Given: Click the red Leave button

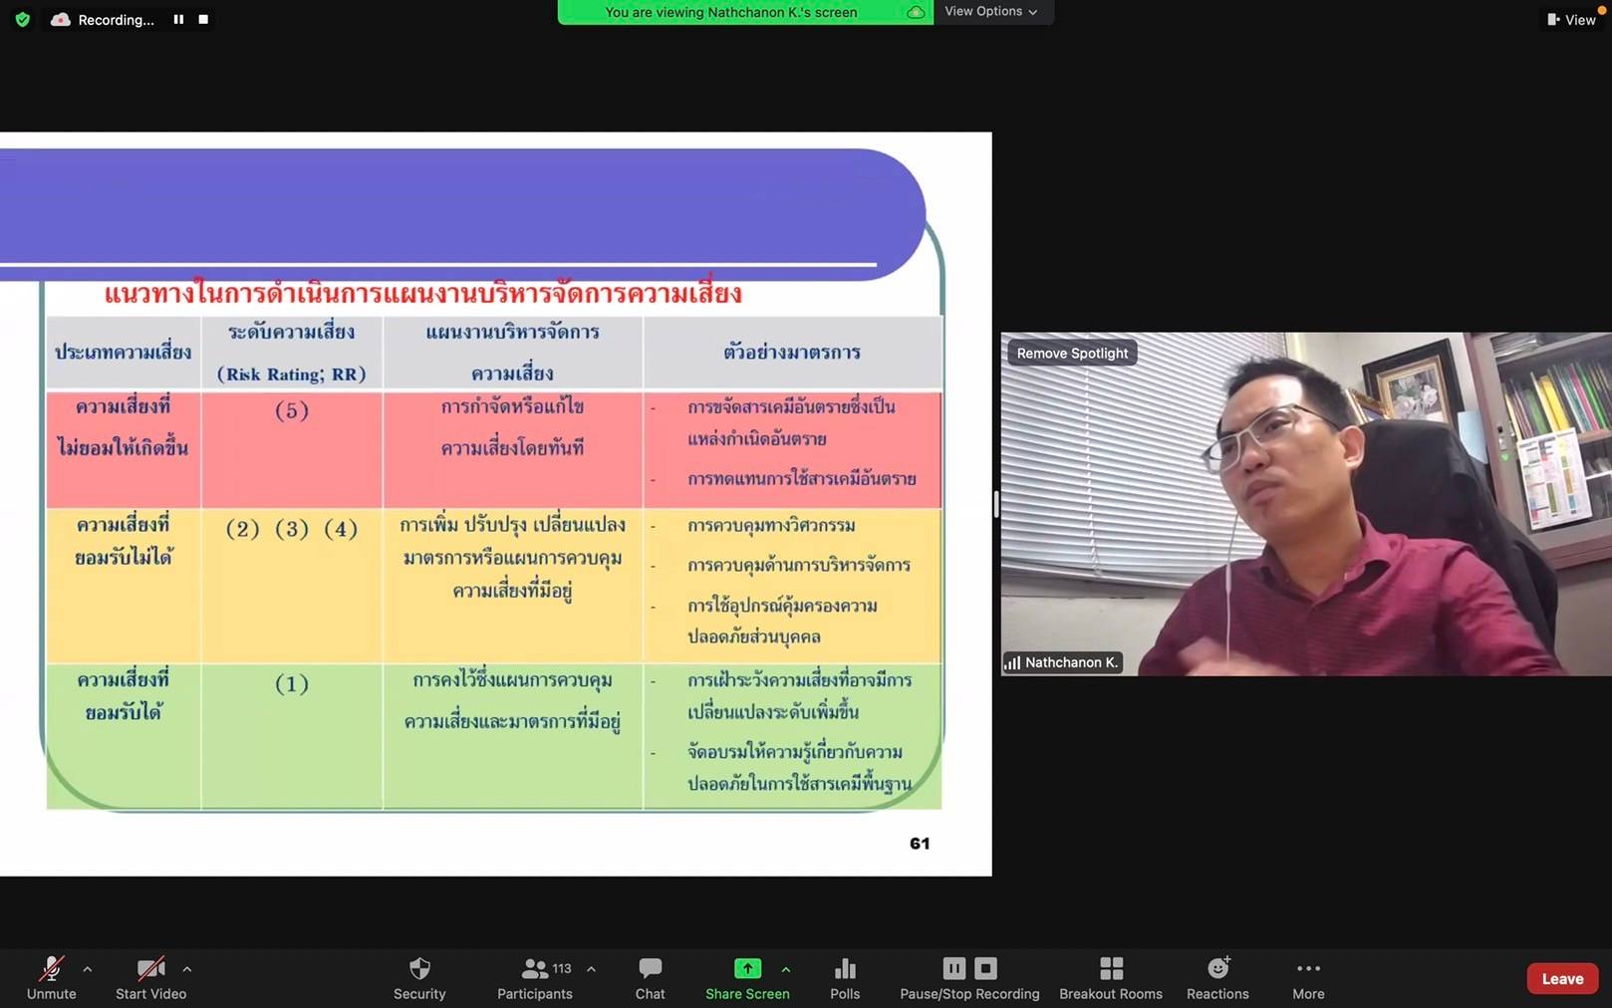Looking at the screenshot, I should pyautogui.click(x=1561, y=978).
